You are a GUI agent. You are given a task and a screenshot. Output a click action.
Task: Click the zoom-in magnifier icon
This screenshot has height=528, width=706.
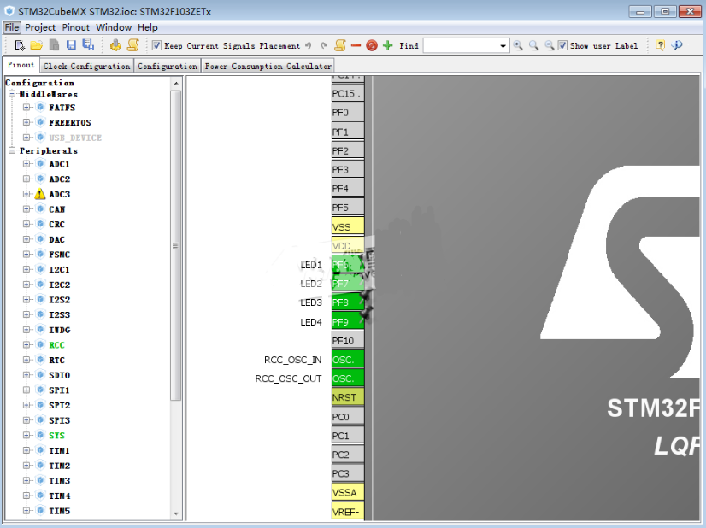(518, 45)
